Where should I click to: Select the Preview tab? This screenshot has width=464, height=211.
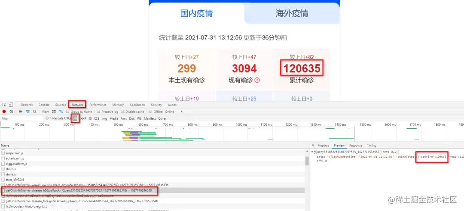[x=339, y=146]
